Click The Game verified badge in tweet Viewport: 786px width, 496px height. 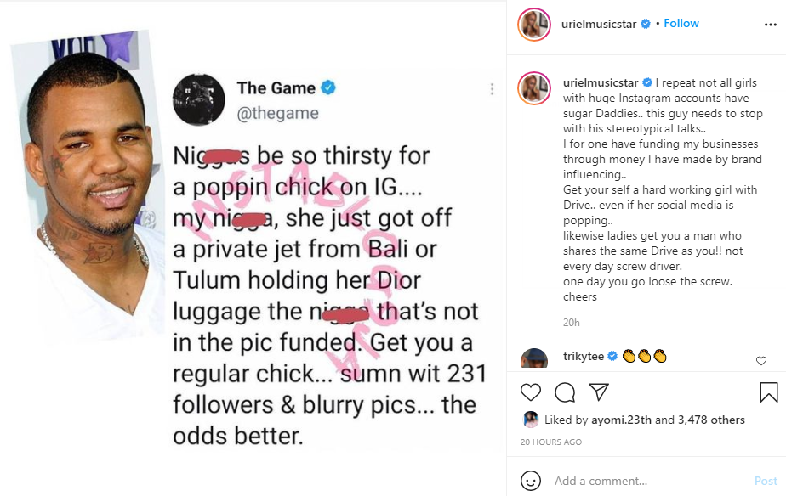[328, 87]
